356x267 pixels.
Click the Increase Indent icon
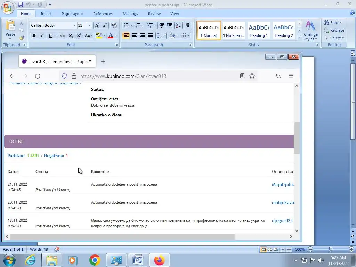point(170,25)
